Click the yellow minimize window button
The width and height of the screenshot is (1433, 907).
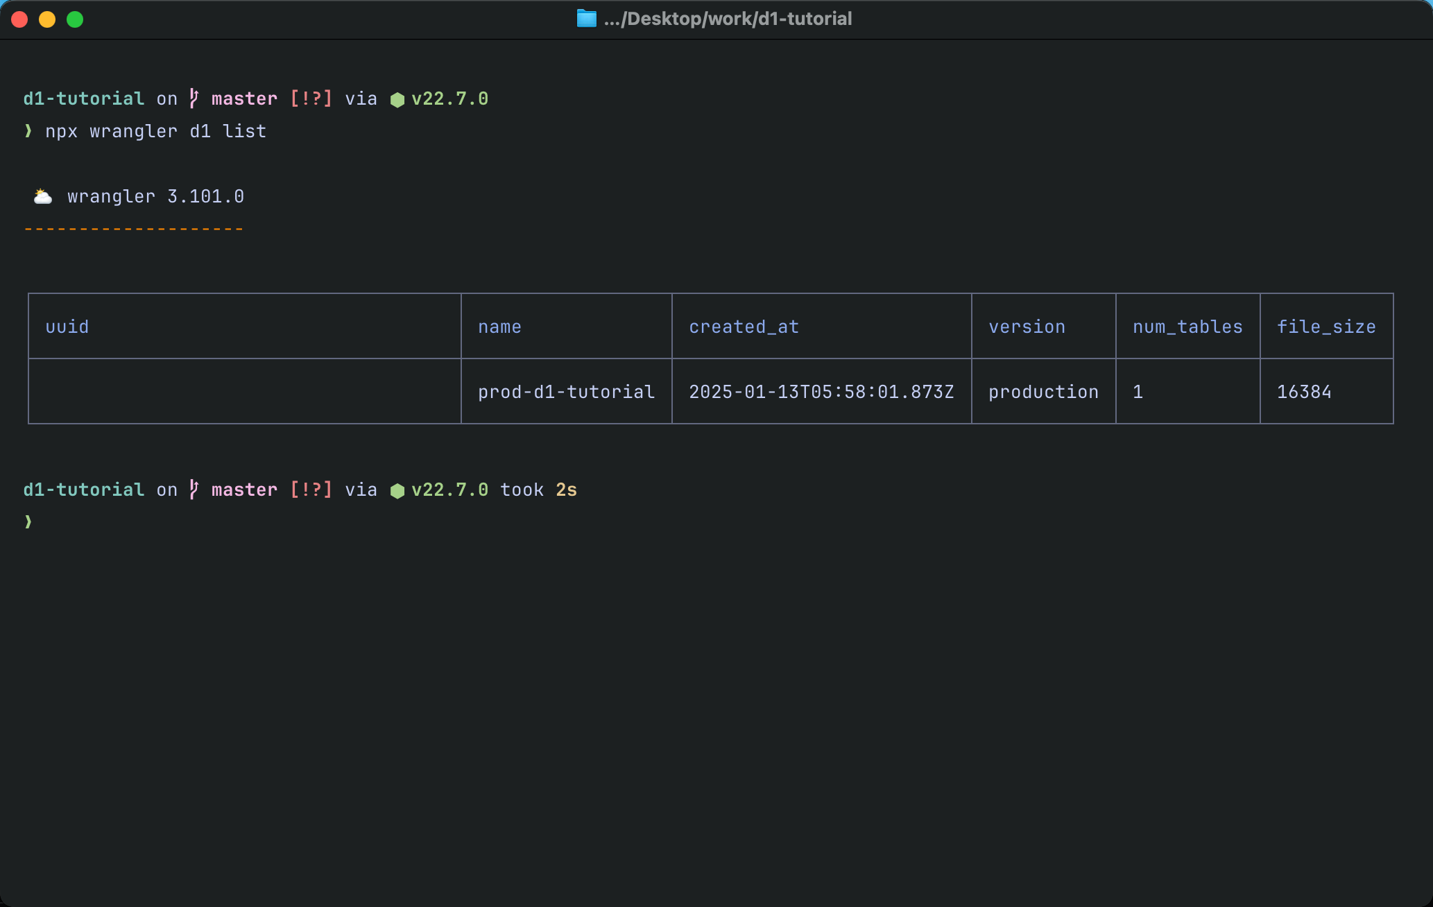(47, 19)
